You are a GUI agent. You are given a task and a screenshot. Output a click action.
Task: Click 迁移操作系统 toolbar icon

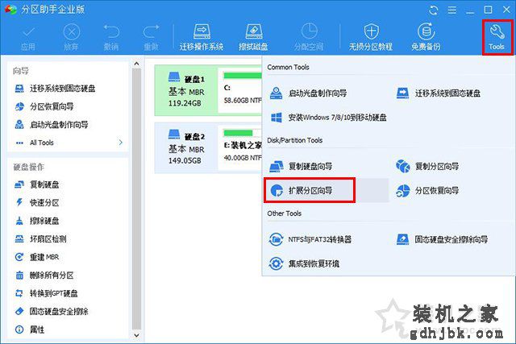click(202, 37)
